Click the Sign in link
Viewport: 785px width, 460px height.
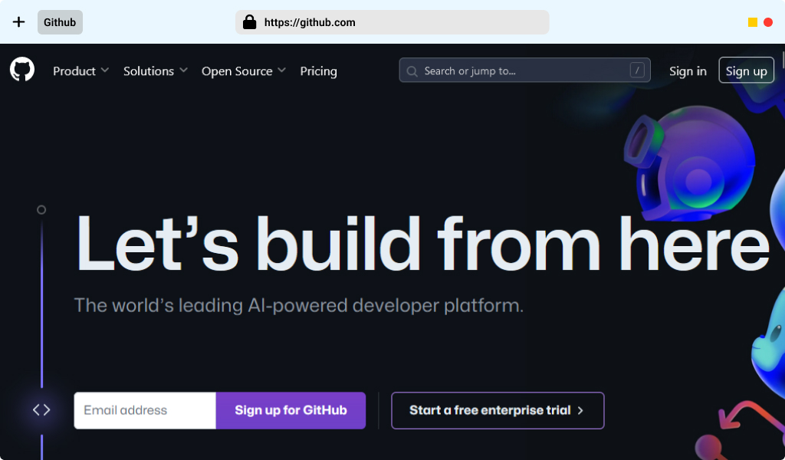pyautogui.click(x=688, y=71)
